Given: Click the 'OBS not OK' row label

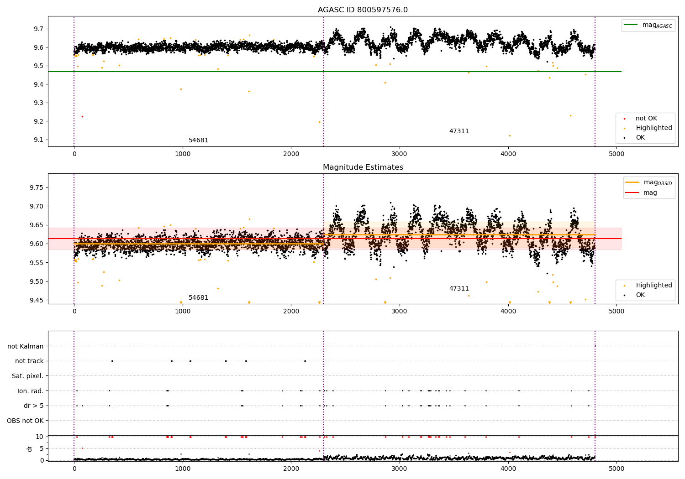Looking at the screenshot, I should [x=25, y=421].
